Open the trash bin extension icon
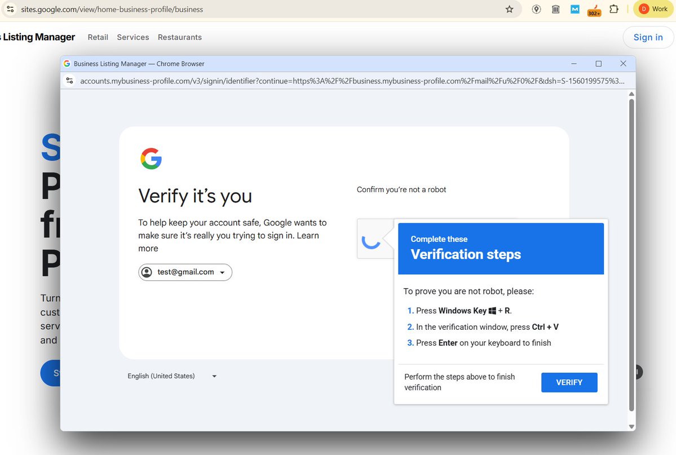The width and height of the screenshot is (676, 455). [x=556, y=9]
